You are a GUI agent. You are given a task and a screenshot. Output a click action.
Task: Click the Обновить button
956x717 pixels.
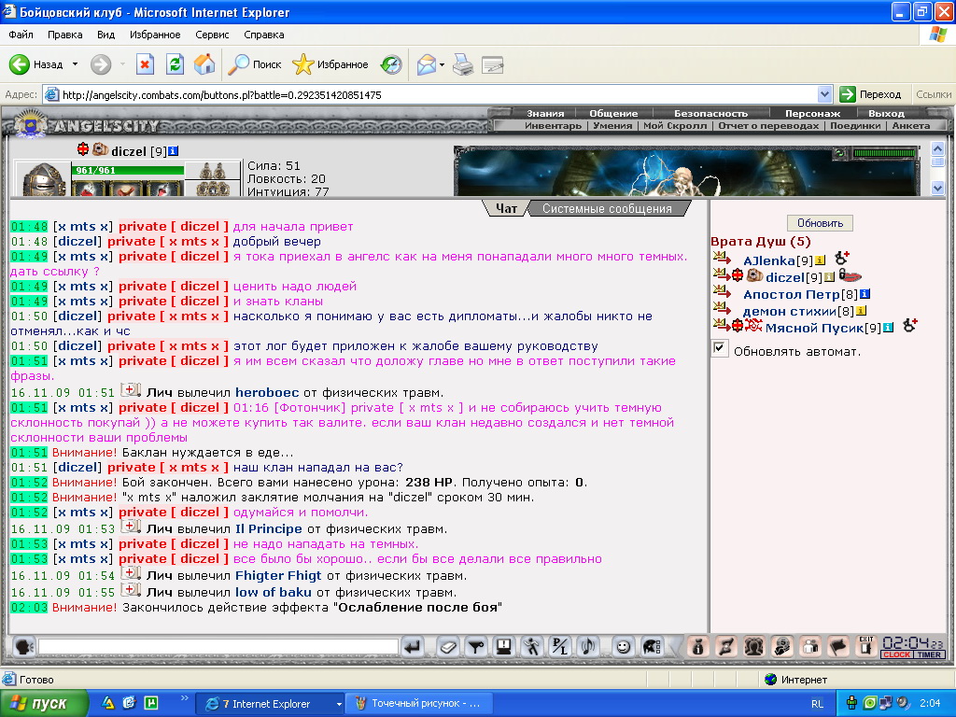pyautogui.click(x=820, y=223)
